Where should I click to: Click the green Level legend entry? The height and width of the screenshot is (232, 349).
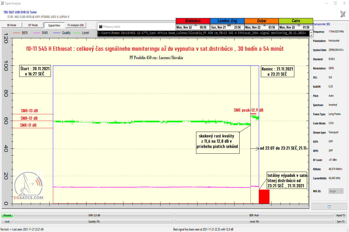[x=81, y=33]
